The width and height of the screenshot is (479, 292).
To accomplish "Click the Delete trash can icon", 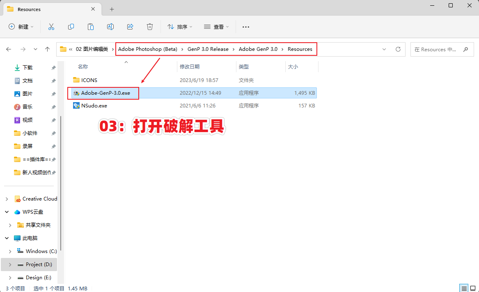I will pos(150,27).
